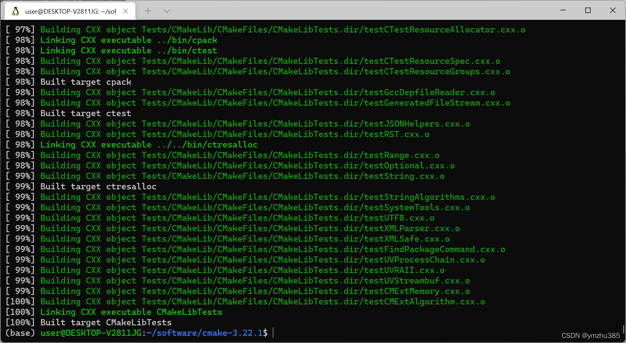Image resolution: width=626 pixels, height=343 pixels.
Task: Click the shell prompt cursor after cmake-3.22.1$
Action: tap(273, 333)
